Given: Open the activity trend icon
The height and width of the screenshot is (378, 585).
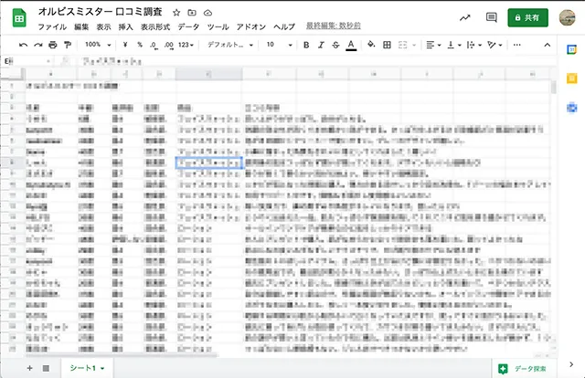Looking at the screenshot, I should coord(465,17).
